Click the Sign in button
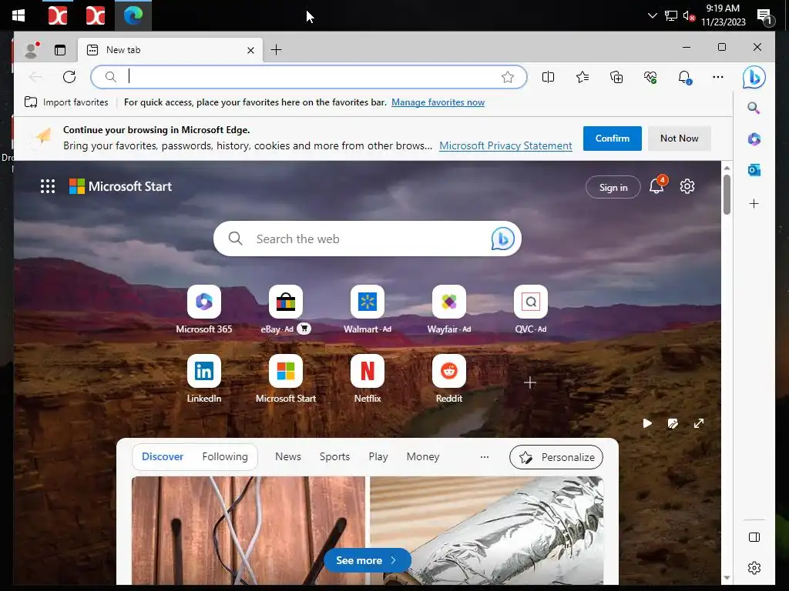Screen dimensions: 789x591 click(613, 187)
